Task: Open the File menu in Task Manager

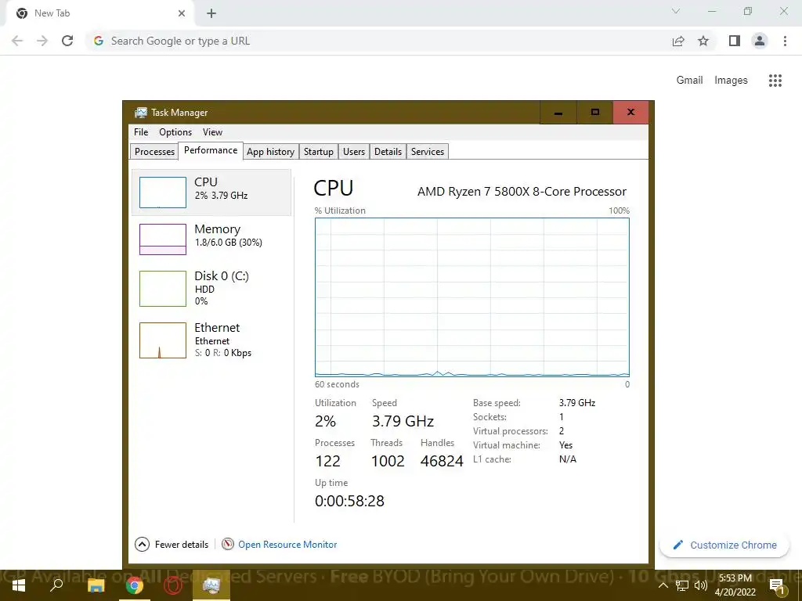Action: coord(141,131)
